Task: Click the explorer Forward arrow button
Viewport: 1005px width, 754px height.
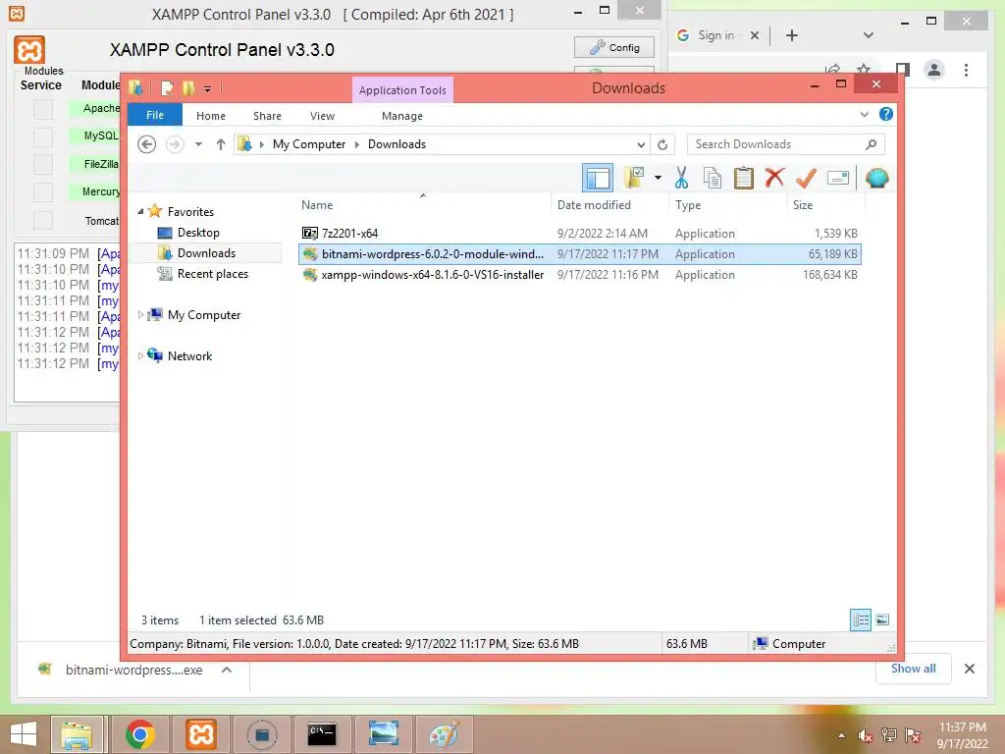Action: pyautogui.click(x=175, y=144)
